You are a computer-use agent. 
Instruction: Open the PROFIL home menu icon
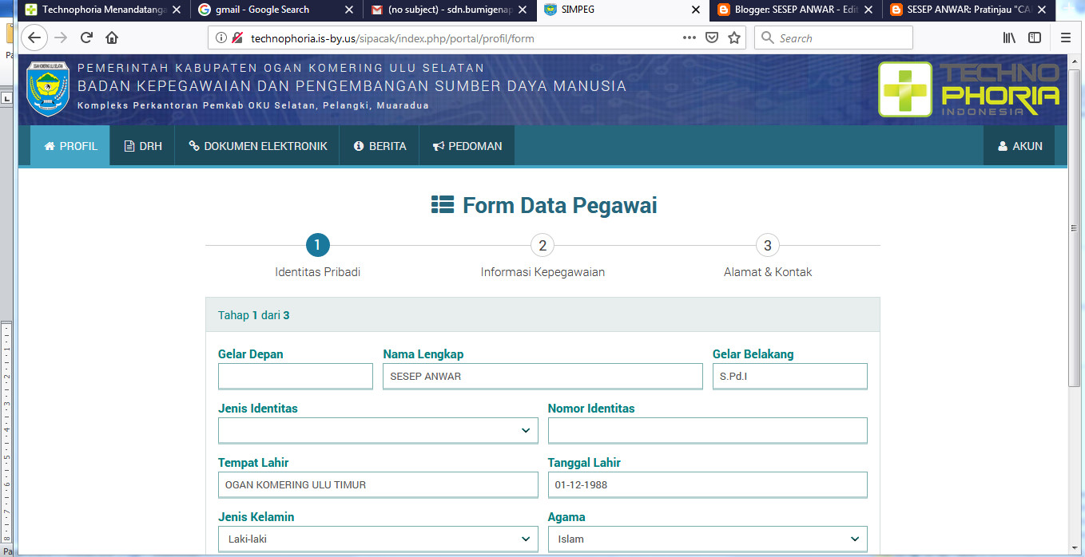pyautogui.click(x=50, y=145)
